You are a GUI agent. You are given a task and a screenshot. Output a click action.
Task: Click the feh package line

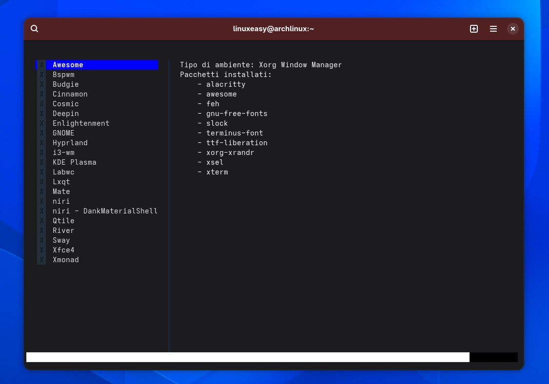click(208, 104)
